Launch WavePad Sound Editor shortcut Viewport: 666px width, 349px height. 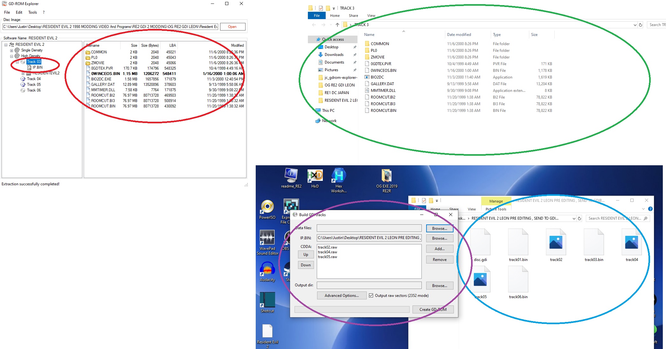pyautogui.click(x=267, y=243)
